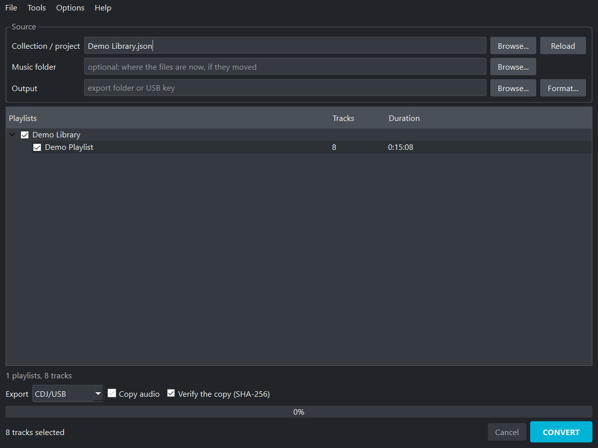Toggle the Copy audio checkbox

[x=112, y=393]
